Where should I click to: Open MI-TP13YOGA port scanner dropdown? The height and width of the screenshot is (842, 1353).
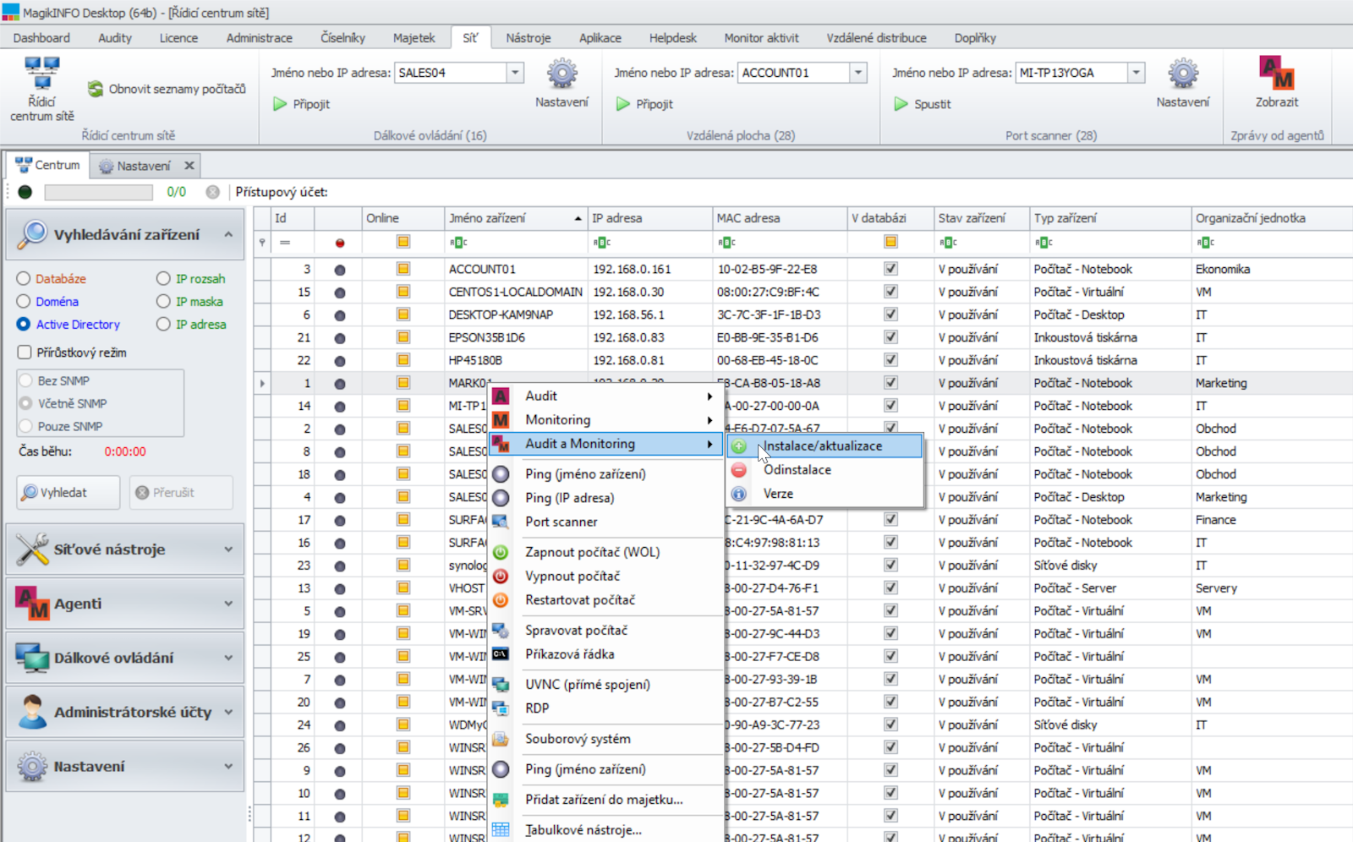[1137, 73]
